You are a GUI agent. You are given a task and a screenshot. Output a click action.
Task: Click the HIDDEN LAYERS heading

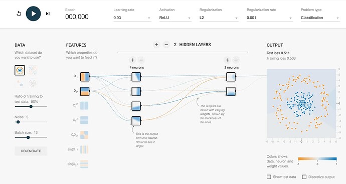195,45
